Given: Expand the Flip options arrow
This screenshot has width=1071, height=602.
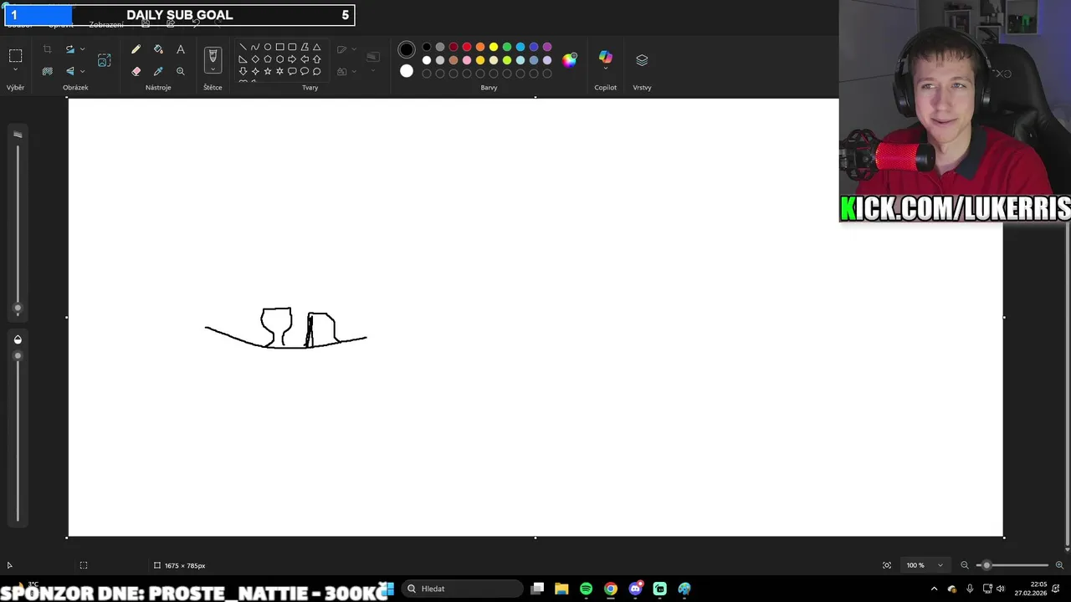Looking at the screenshot, I should pos(82,71).
